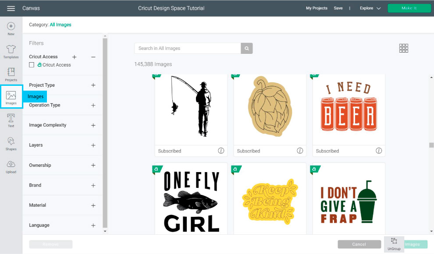Click the 145,388 Images count text
The image size is (434, 254).
tap(153, 64)
